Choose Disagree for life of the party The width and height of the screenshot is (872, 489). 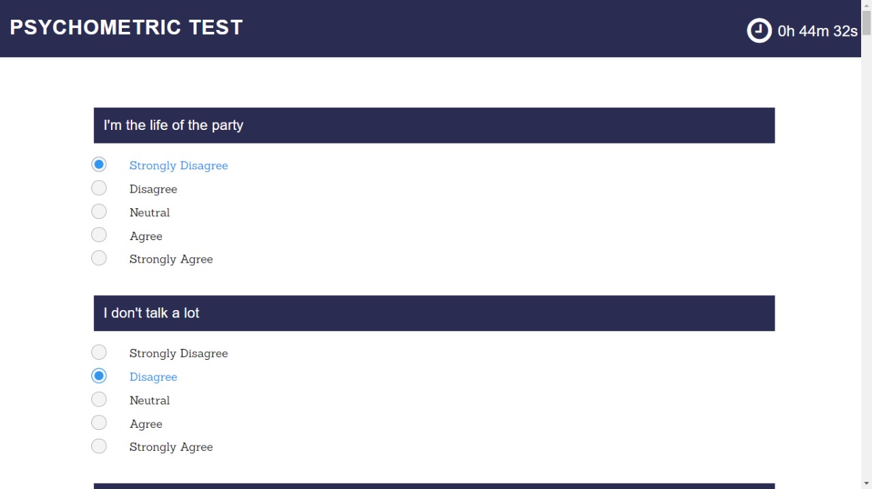(99, 188)
